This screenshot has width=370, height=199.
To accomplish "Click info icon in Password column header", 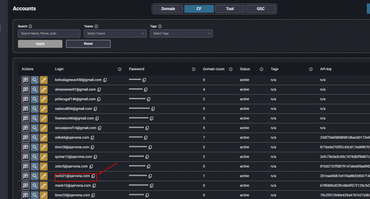I will click(x=194, y=69).
